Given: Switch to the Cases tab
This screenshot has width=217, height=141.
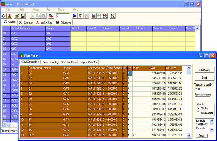Looking at the screenshot, I should tap(9, 22).
